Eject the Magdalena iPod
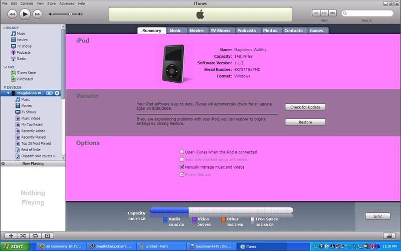The image size is (401, 251). coord(57,93)
